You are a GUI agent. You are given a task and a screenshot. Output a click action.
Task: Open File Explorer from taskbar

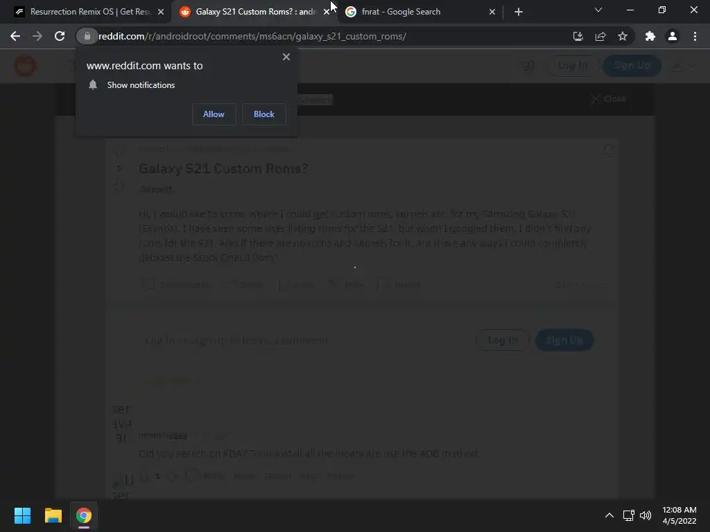pos(53,515)
